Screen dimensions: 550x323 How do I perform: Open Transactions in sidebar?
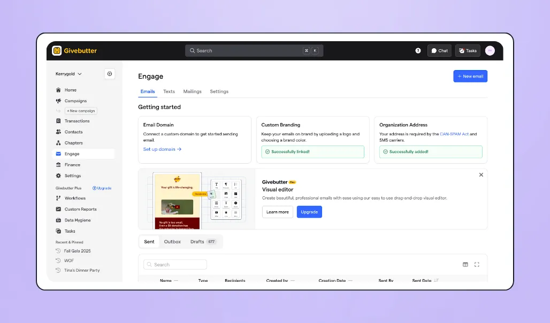(x=83, y=121)
